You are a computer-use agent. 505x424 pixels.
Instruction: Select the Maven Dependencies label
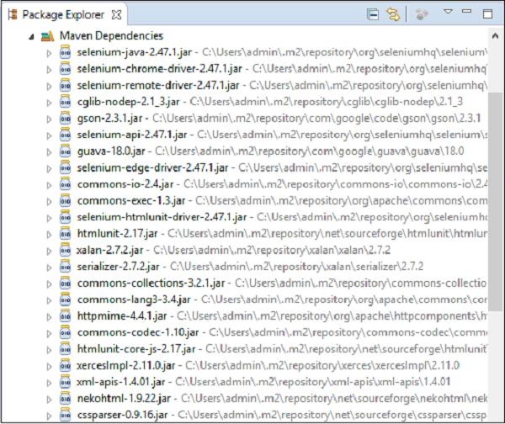[x=111, y=35]
